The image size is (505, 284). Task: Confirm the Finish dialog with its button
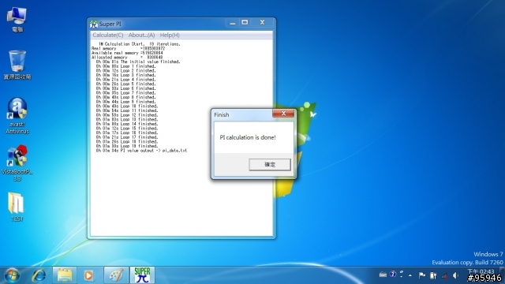(270, 165)
